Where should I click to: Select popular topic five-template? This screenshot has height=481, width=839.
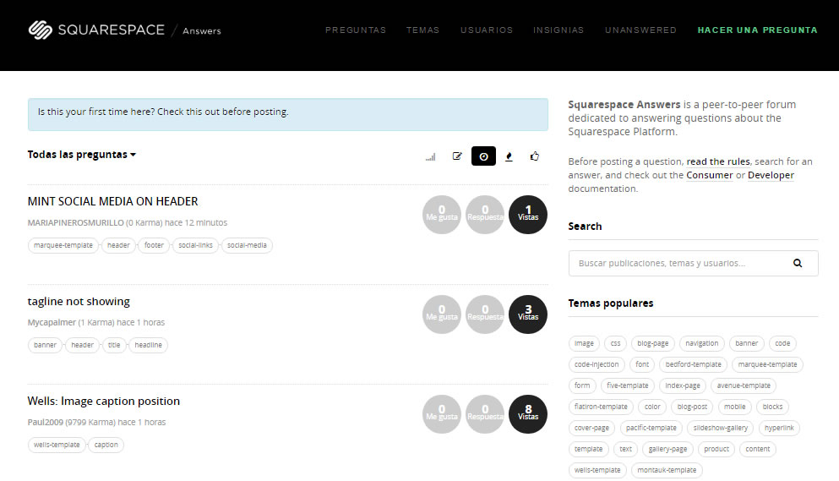coord(627,385)
